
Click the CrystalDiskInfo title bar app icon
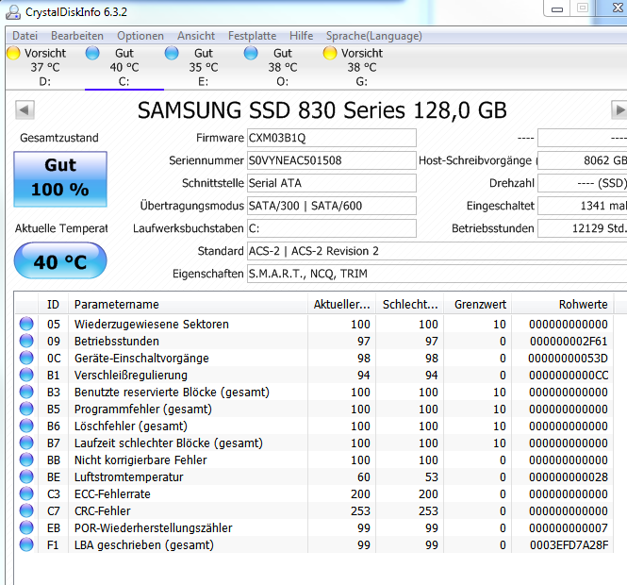click(x=13, y=12)
